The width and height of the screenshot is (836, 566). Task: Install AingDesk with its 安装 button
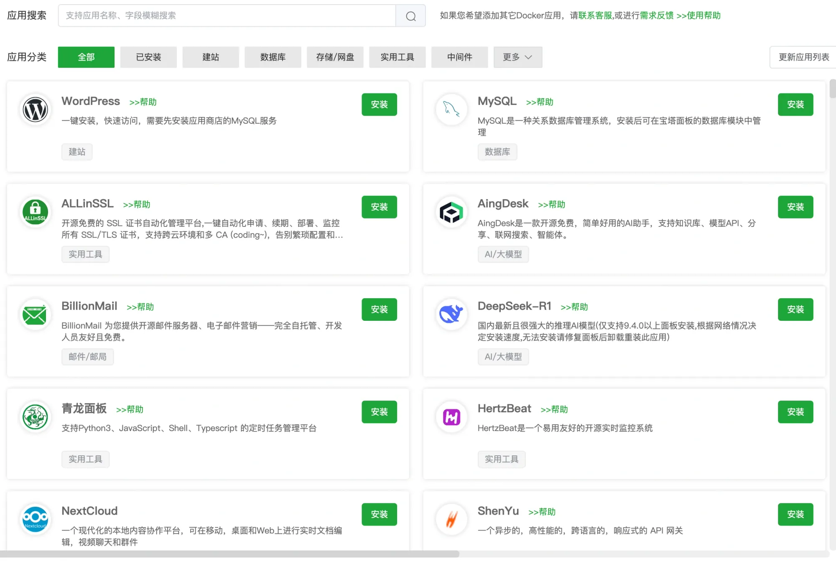click(795, 207)
